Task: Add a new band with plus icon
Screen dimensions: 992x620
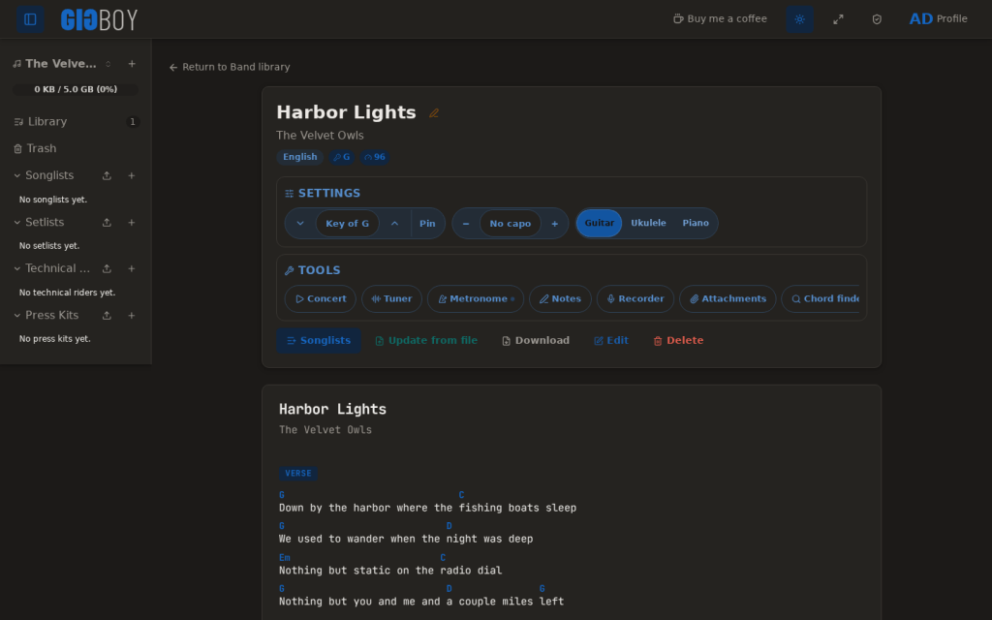Action: point(132,64)
